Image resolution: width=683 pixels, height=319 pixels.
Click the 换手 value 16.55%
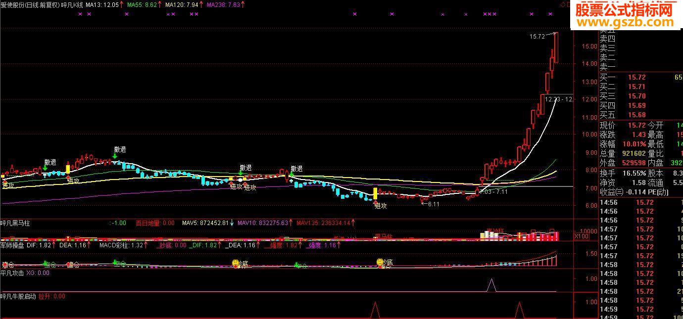(x=634, y=173)
